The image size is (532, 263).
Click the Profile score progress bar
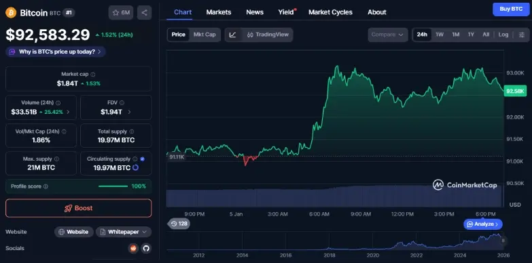pos(113,186)
